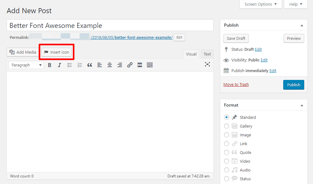Click the blue Publish button
Viewport: 313px width, 184px height.
point(294,85)
